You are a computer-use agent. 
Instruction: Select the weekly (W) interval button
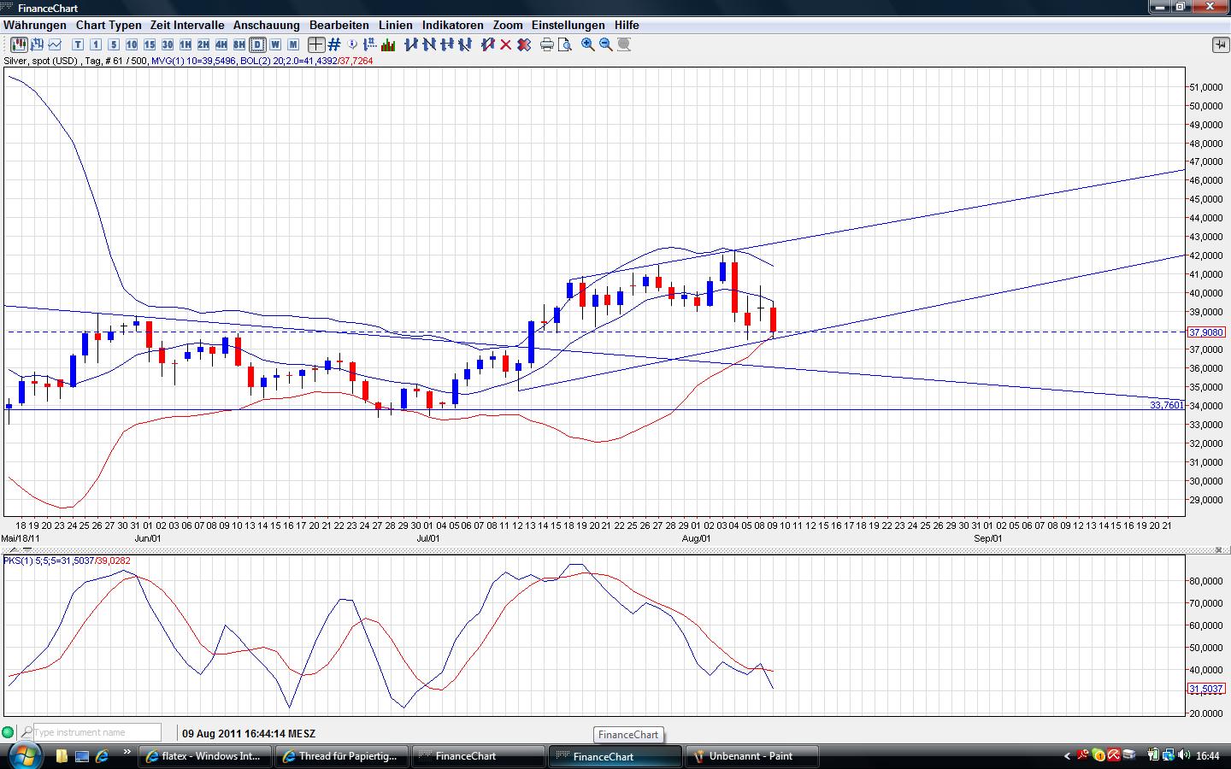[275, 44]
